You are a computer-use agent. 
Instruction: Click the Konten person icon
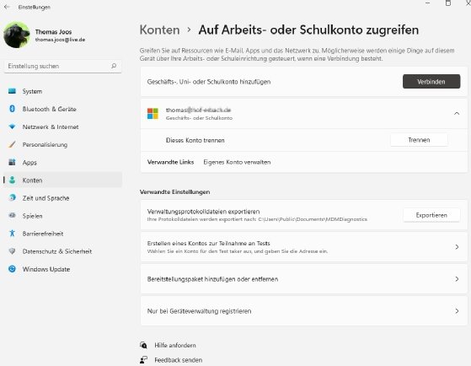tap(12, 180)
